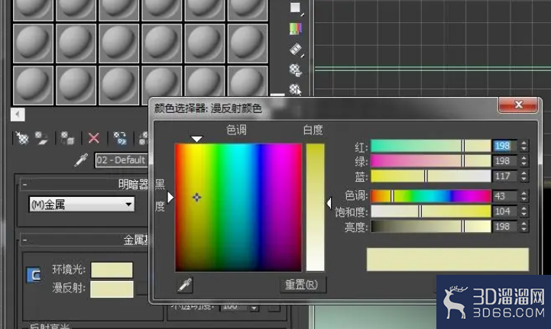The image size is (551, 329).
Task: Click the Make Material Copy icon
Action: 120,138
